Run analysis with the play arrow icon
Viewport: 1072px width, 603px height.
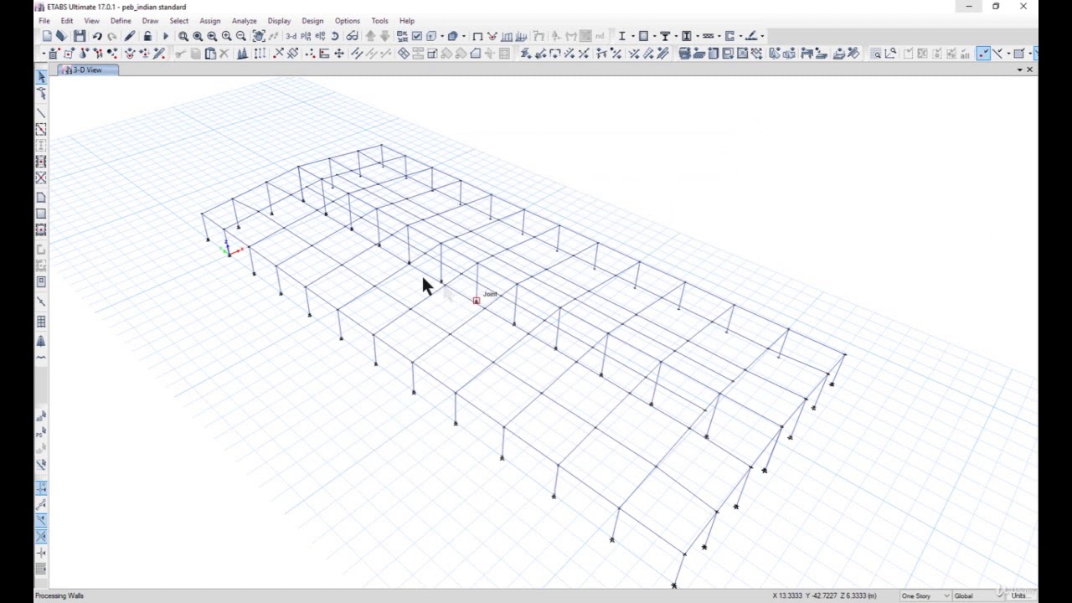tap(165, 36)
